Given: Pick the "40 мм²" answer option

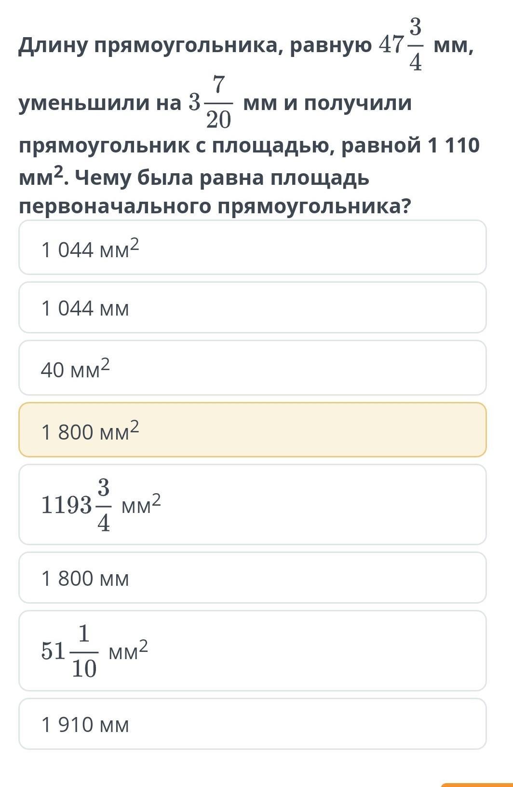Looking at the screenshot, I should [x=252, y=368].
